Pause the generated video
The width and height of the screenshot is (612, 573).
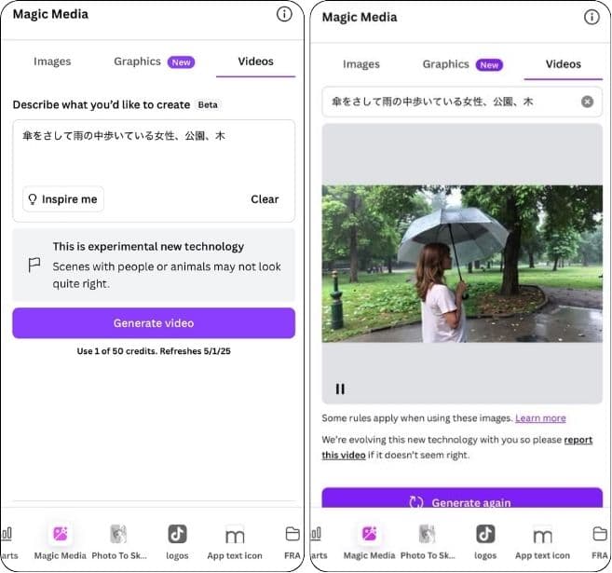point(340,389)
